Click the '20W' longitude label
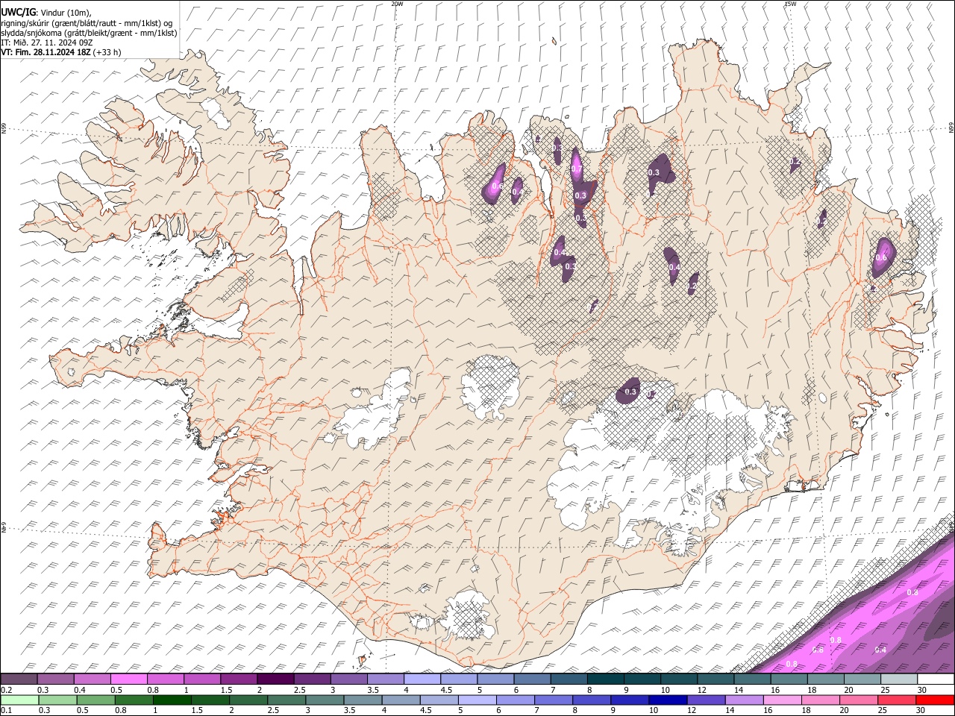Viewport: 955px width, 716px height. [397, 4]
